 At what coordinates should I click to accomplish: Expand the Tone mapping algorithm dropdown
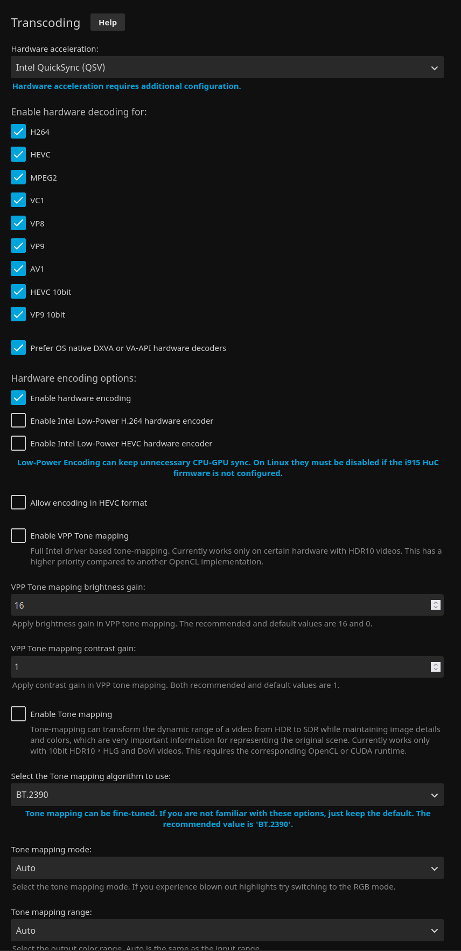[227, 795]
